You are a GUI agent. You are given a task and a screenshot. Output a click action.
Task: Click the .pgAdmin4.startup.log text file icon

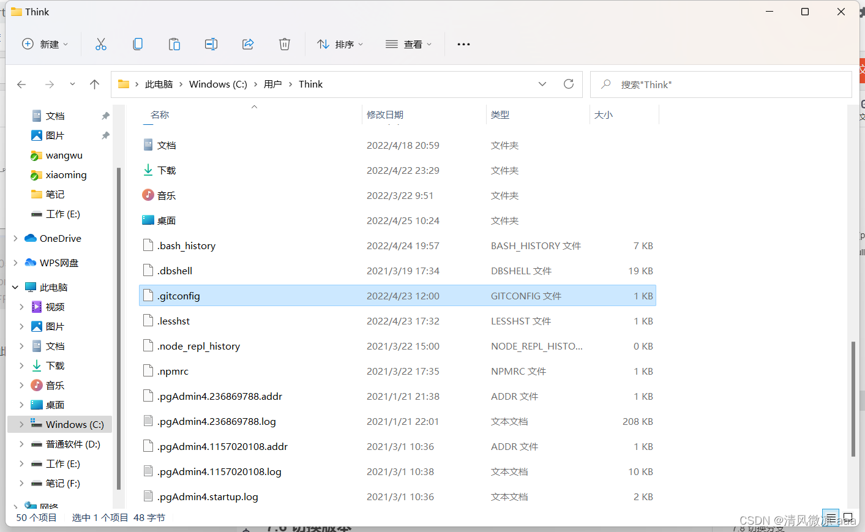[148, 496]
